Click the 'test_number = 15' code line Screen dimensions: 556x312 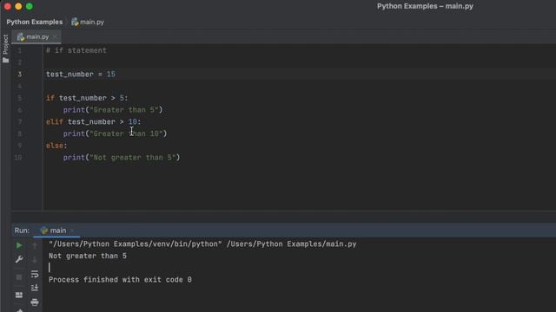[81, 75]
